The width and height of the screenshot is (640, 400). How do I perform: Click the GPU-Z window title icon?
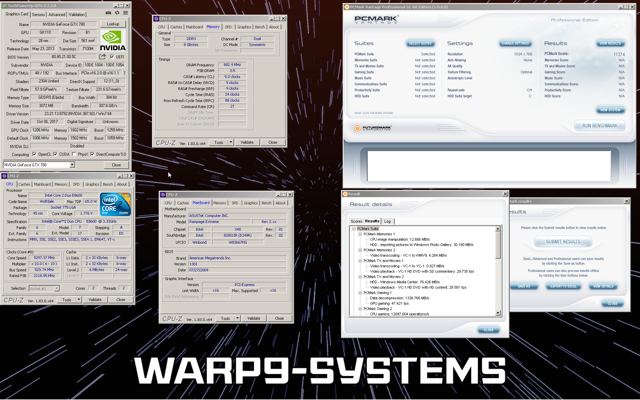[x=4, y=6]
